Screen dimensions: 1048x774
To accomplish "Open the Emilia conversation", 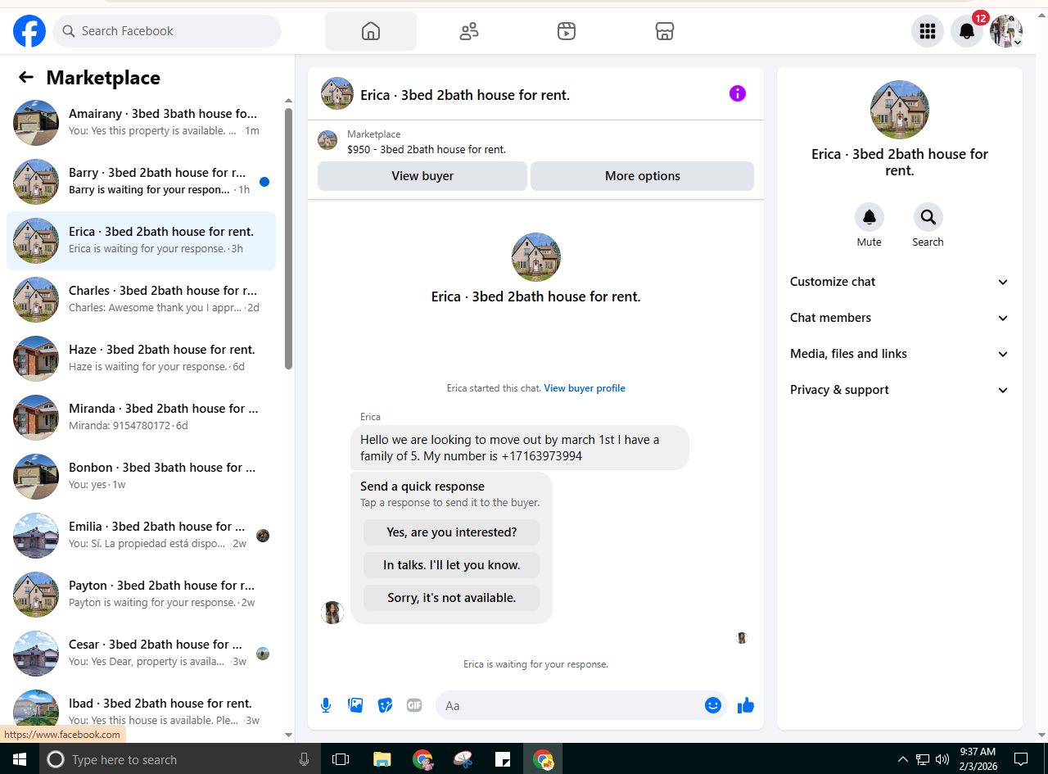I will click(x=142, y=536).
